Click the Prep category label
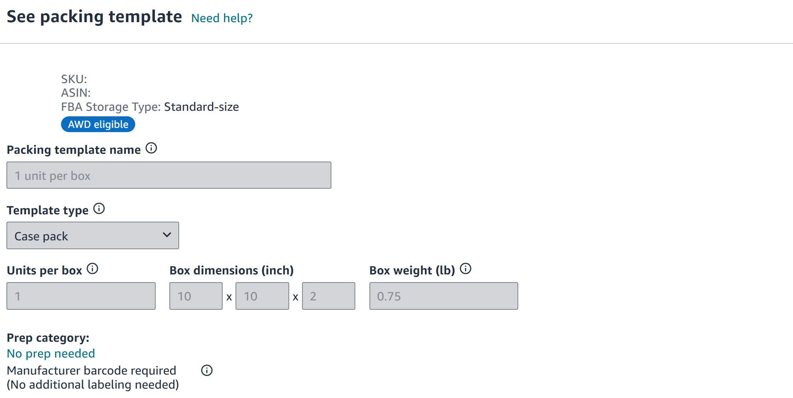Viewport: 793px width, 398px height. [48, 337]
